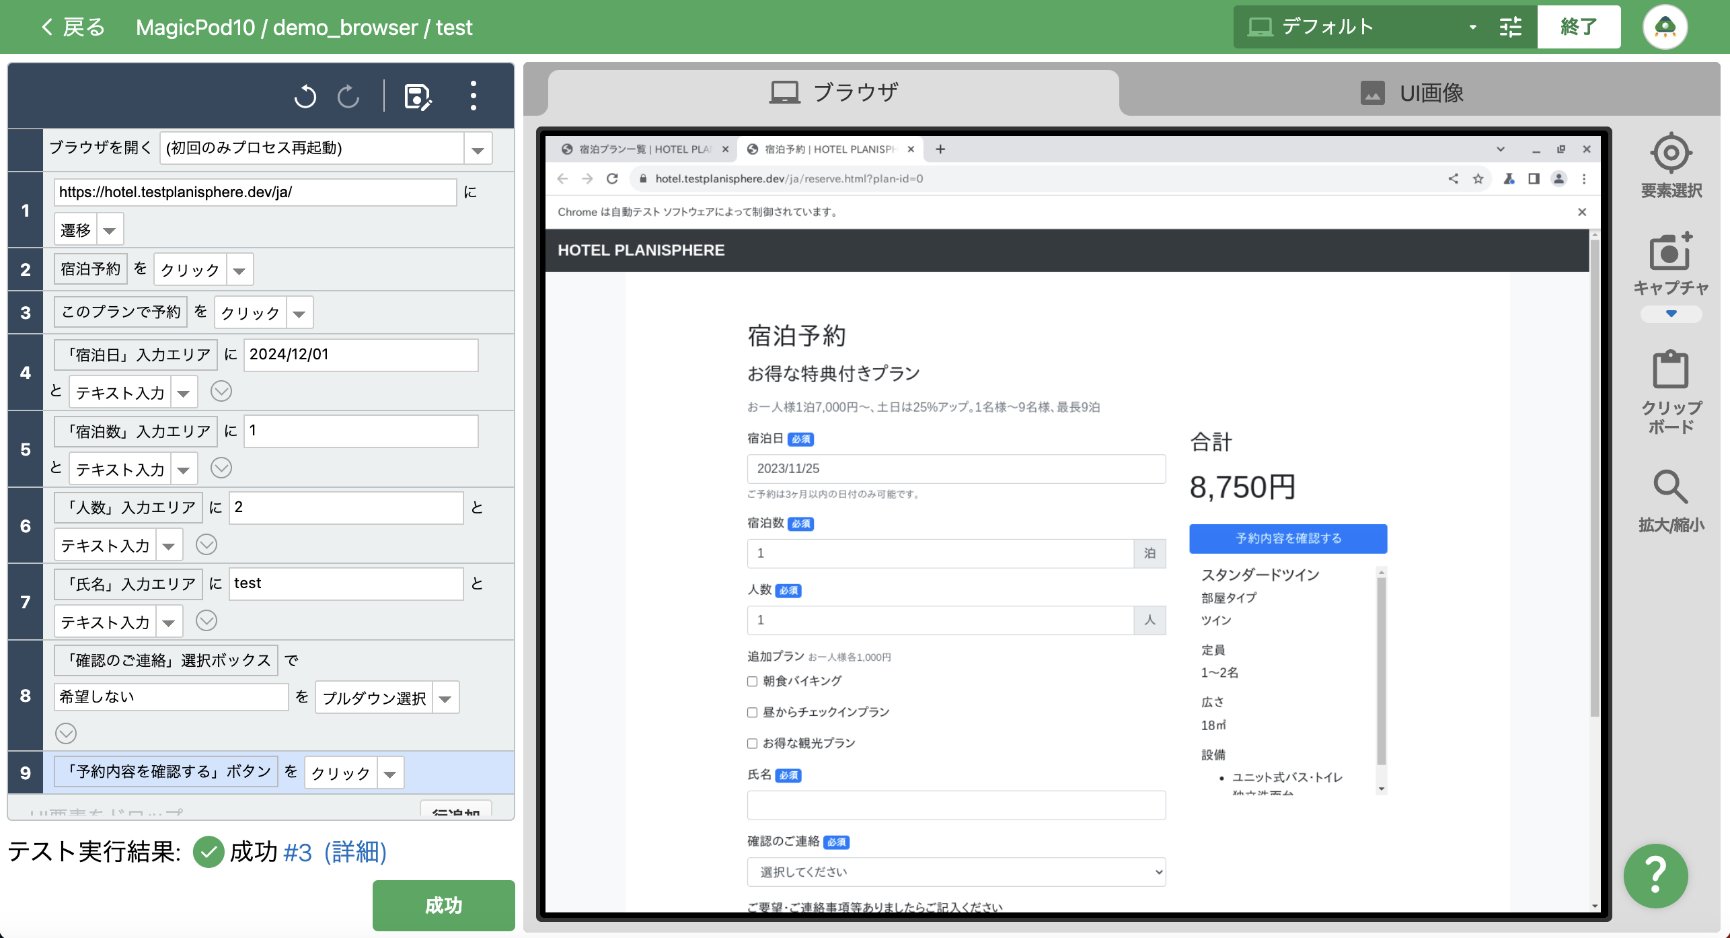
Task: Click the share icon in address bar
Action: point(1454,178)
